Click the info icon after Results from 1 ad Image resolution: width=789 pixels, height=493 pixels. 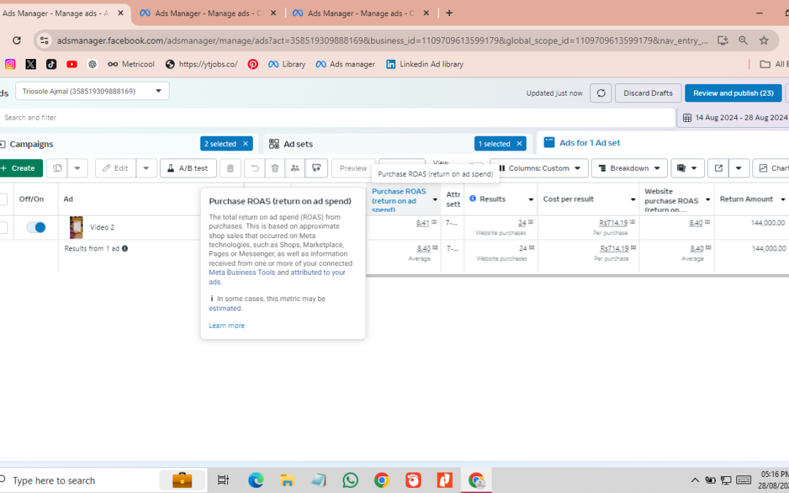[x=125, y=248]
